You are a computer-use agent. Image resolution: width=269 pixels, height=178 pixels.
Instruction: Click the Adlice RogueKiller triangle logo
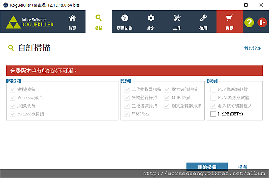13,22
